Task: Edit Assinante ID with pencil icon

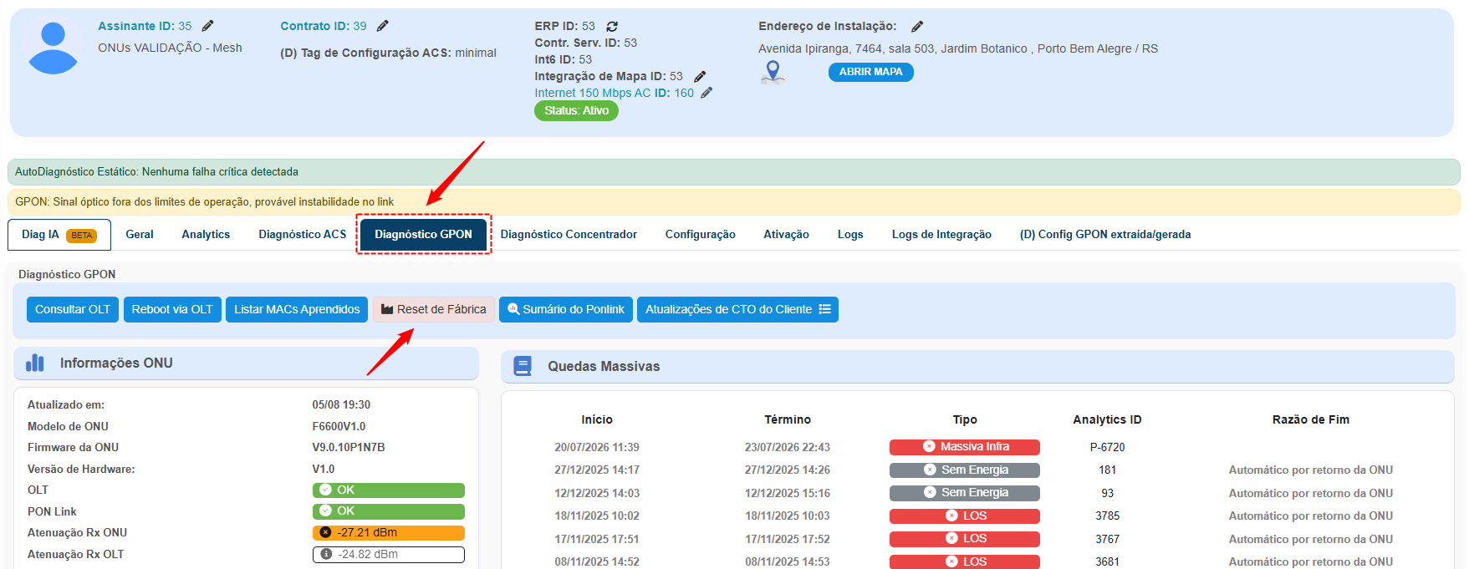Action: (208, 26)
